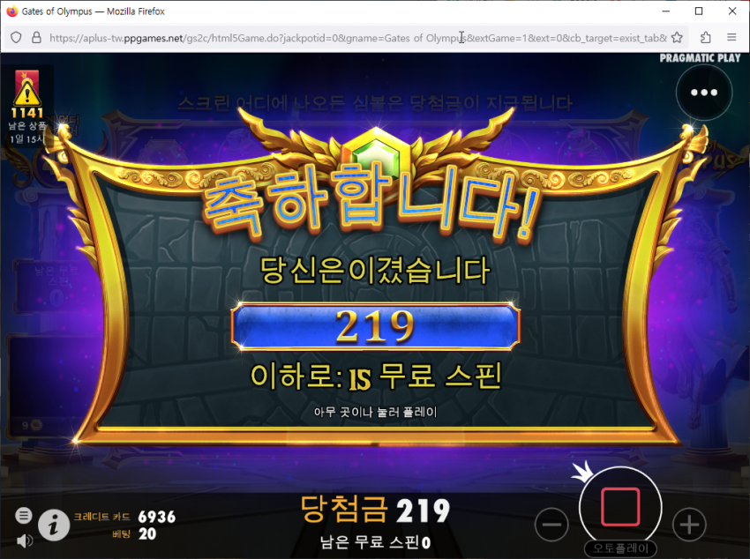The width and height of the screenshot is (750, 559).
Task: Click the 219 win amount banner
Action: [x=376, y=327]
